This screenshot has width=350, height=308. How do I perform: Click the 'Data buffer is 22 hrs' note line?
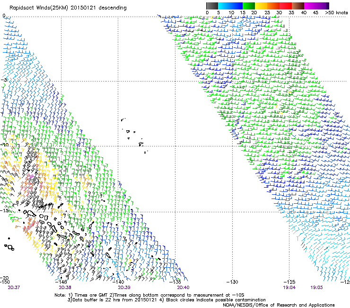(x=166, y=300)
